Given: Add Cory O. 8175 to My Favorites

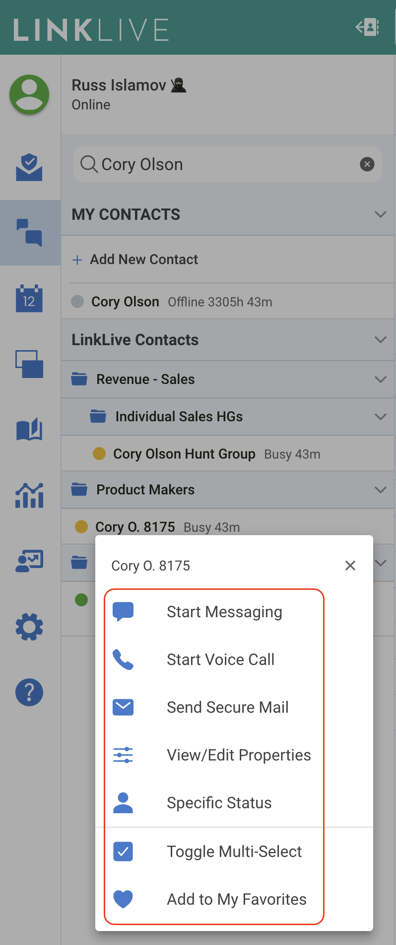Looking at the screenshot, I should 214,899.
